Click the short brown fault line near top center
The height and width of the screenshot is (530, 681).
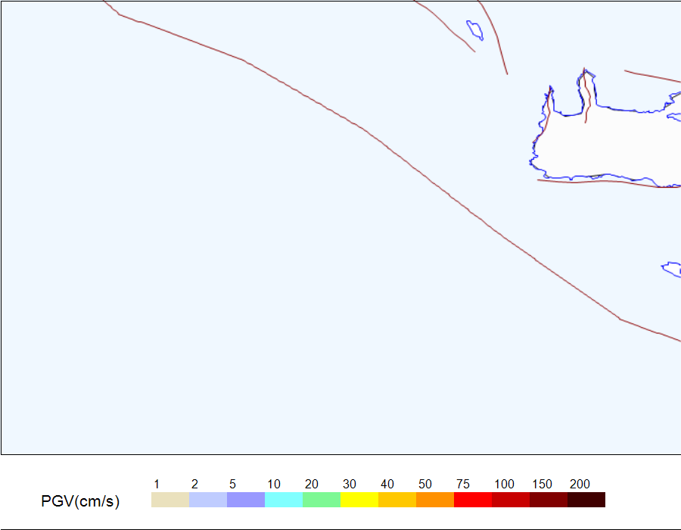(x=445, y=25)
